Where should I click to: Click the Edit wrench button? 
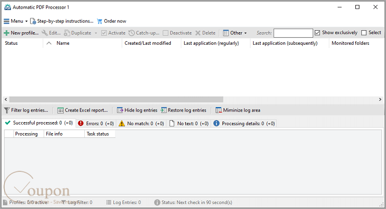(x=51, y=33)
